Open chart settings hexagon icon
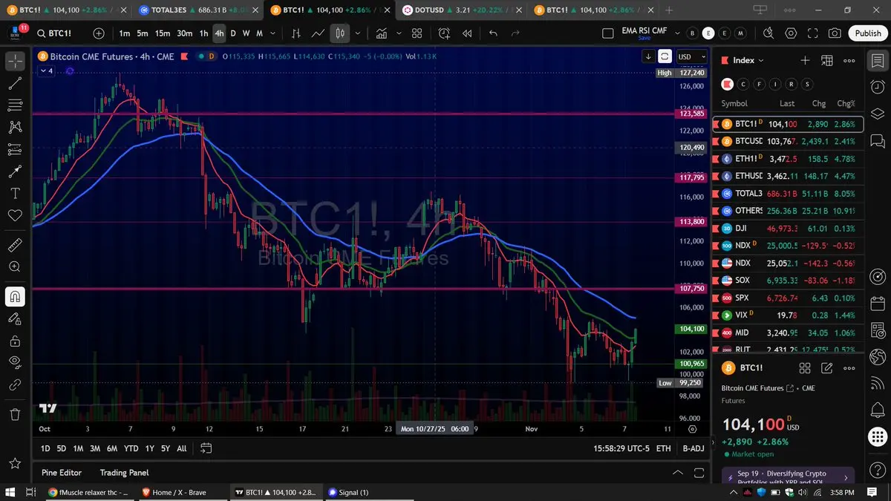Viewport: 891px width, 501px height. click(x=791, y=33)
